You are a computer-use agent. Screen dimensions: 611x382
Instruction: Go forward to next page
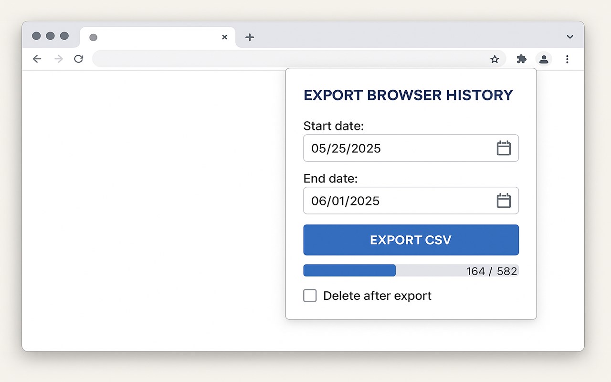[58, 59]
